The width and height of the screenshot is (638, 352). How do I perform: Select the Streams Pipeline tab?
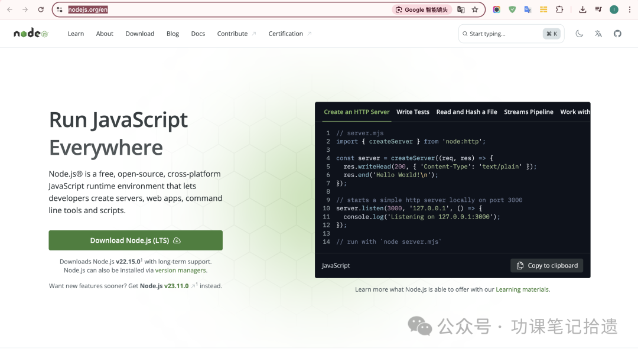pyautogui.click(x=529, y=112)
